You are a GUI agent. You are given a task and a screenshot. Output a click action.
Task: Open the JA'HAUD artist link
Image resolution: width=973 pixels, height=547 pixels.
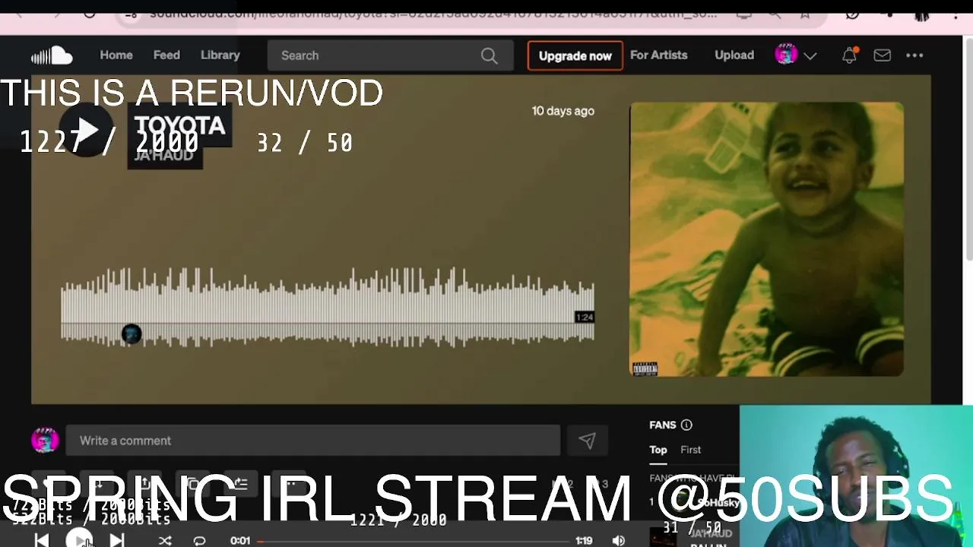click(165, 154)
